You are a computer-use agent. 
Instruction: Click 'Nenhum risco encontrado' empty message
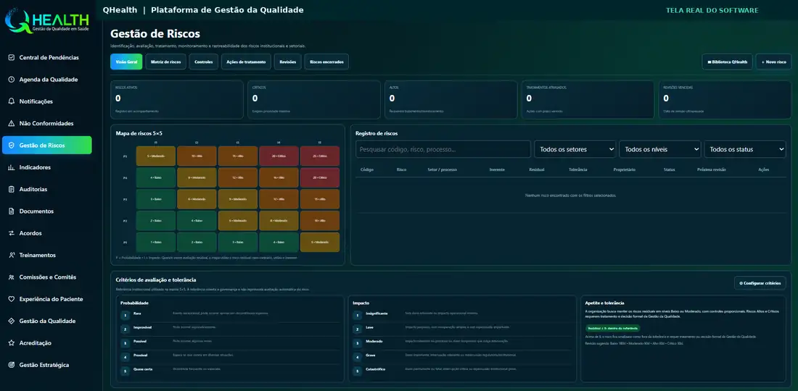point(570,195)
